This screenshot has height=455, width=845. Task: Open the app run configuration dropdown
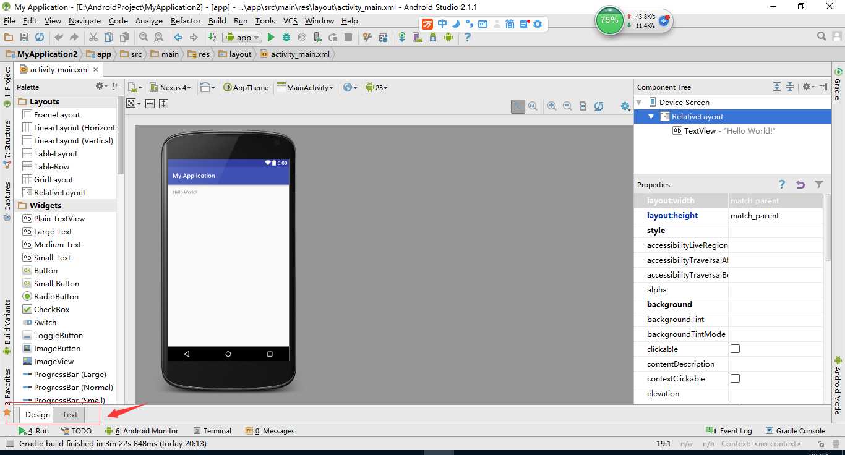[x=242, y=38]
